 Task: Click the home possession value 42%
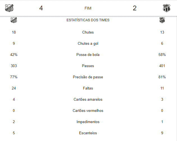pos(14,55)
